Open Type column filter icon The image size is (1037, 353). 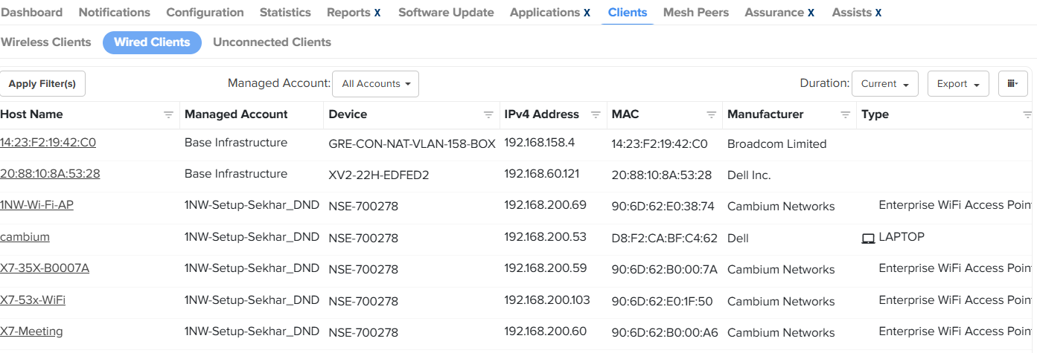1027,114
